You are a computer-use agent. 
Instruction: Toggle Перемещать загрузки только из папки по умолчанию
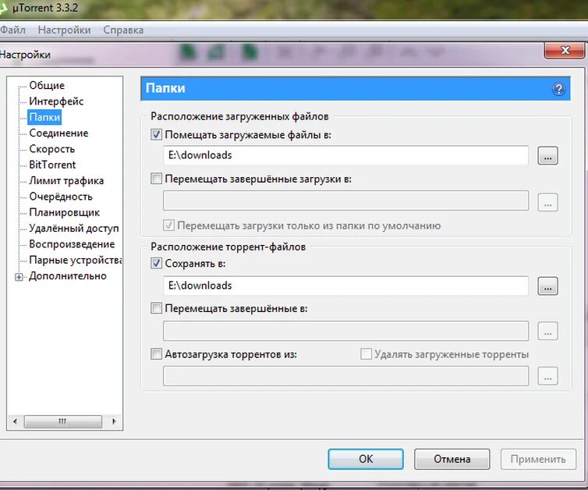[x=168, y=225]
